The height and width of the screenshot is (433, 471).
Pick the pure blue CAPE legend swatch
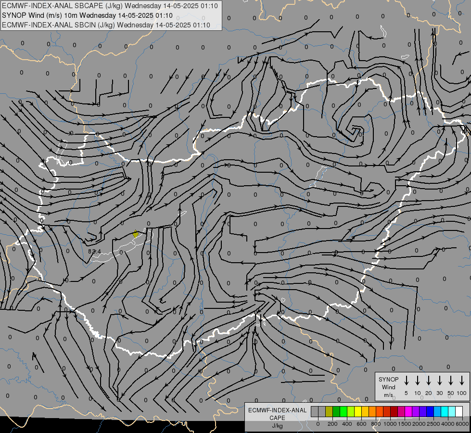click(430, 411)
